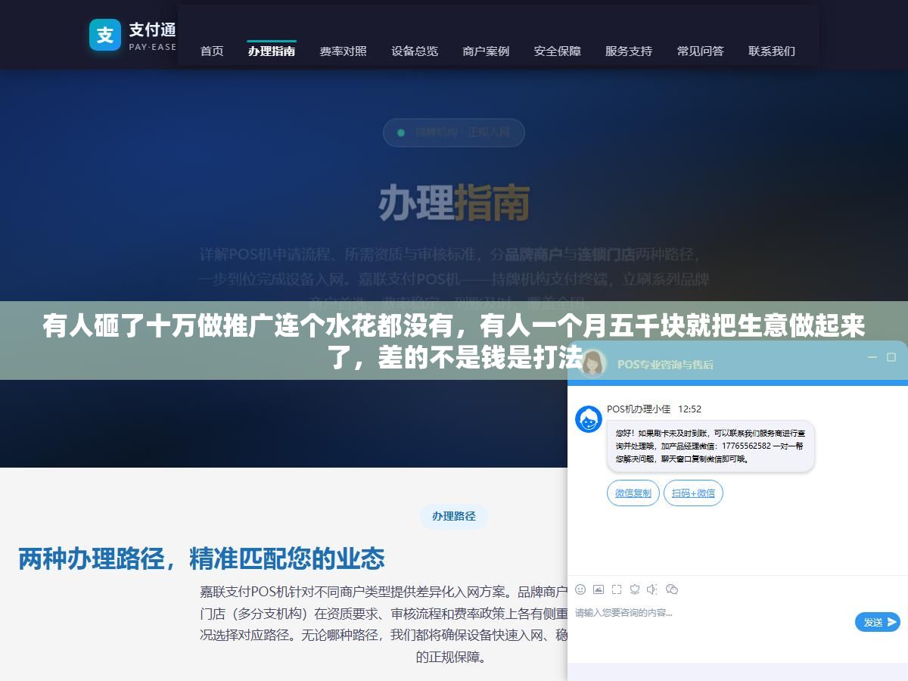
Task: Go to 费率对照 page
Action: [x=343, y=51]
